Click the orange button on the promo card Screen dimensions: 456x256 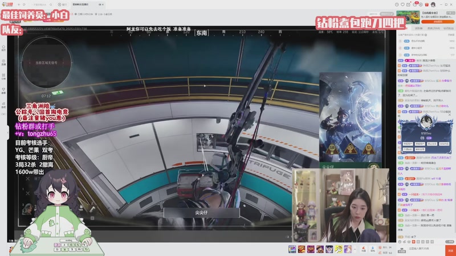coord(438,22)
